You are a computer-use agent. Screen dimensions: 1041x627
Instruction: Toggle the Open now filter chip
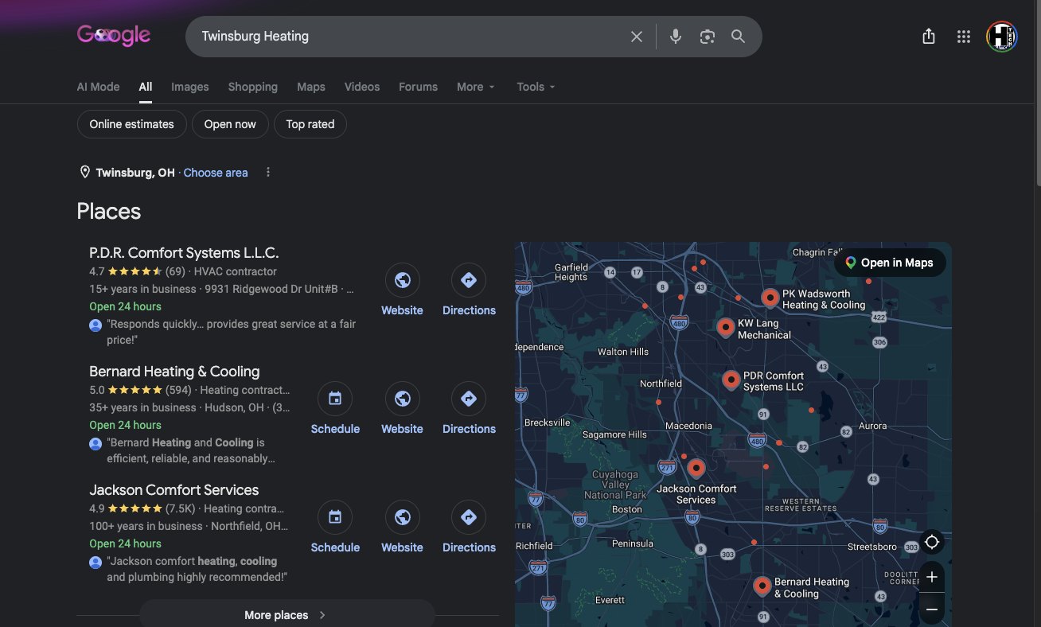coord(230,124)
